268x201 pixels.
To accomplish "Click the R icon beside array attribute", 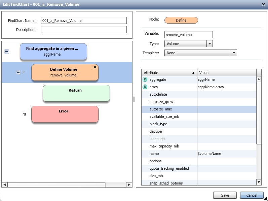I will coord(145,87).
